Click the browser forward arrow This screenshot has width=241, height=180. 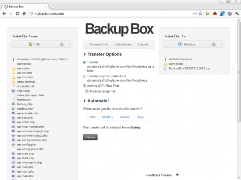point(11,14)
